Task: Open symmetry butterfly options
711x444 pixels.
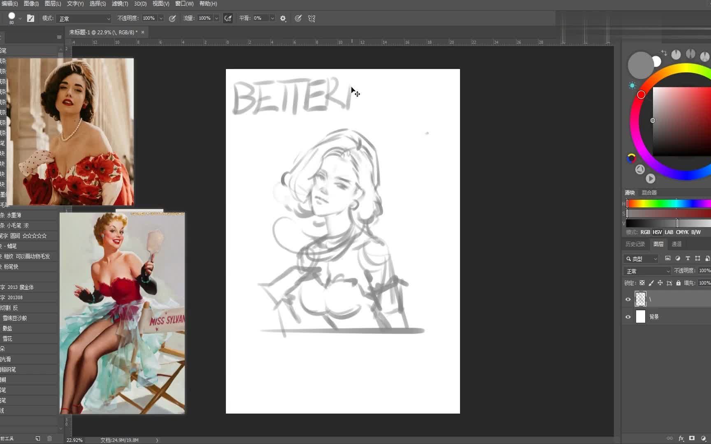Action: coord(312,18)
